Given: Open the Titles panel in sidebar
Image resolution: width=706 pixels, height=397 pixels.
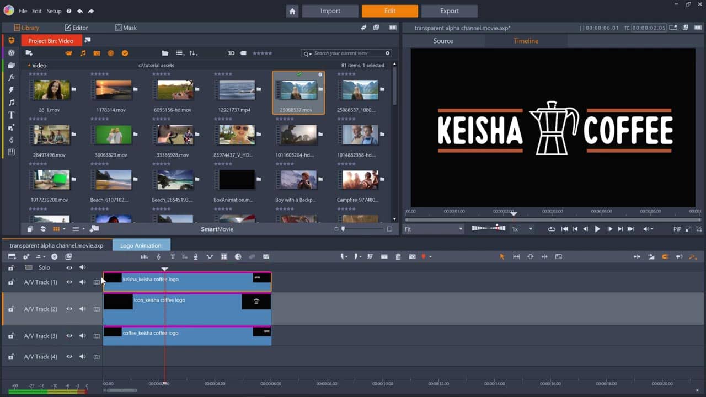Looking at the screenshot, I should tap(11, 115).
